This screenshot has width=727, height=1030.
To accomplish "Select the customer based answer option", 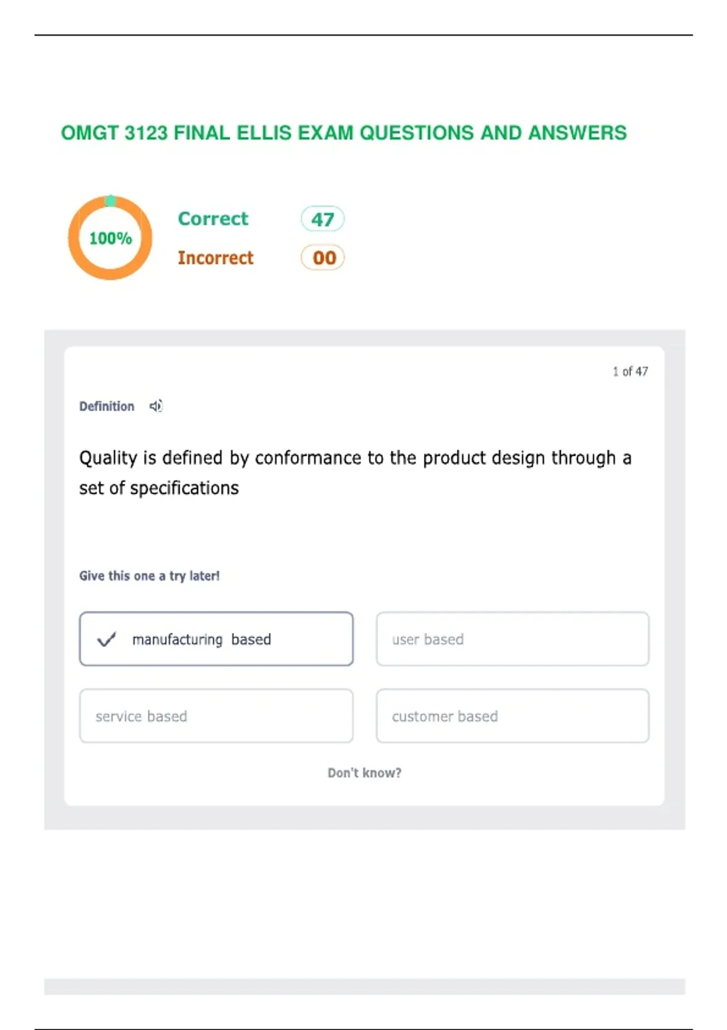I will pos(513,716).
